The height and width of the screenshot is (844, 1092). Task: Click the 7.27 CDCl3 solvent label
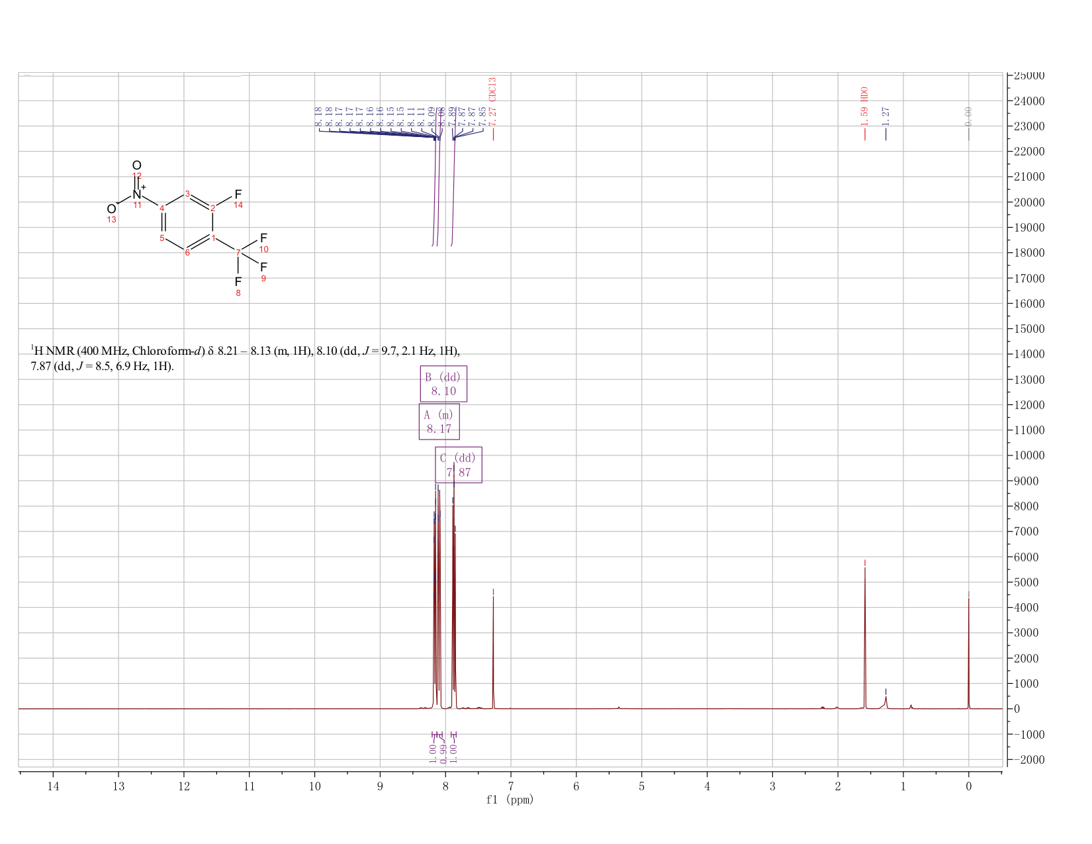(x=492, y=101)
